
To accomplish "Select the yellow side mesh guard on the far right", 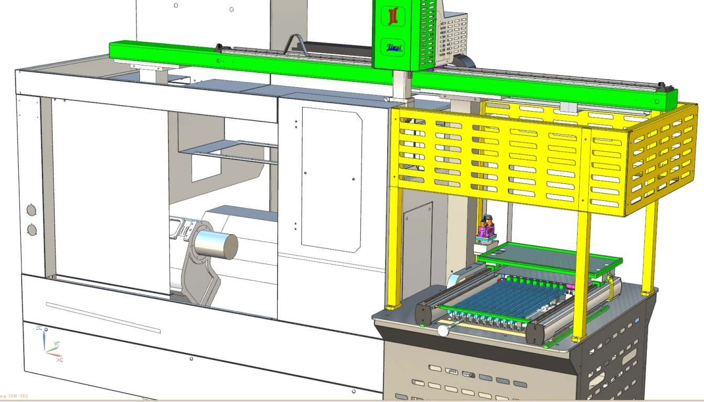I will (x=662, y=161).
